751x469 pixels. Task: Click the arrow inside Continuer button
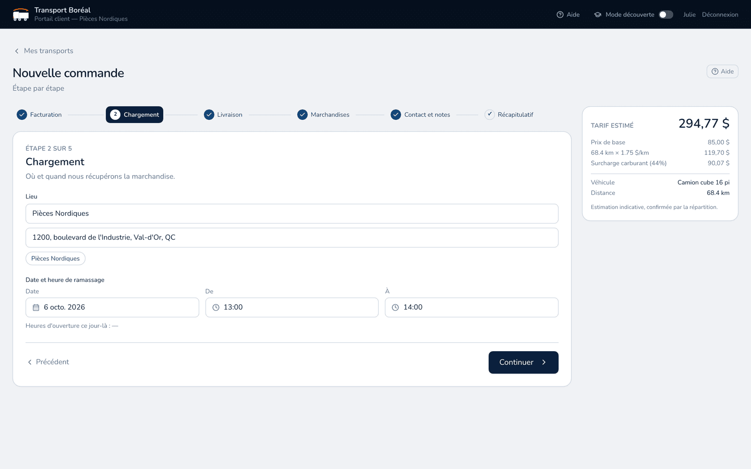tap(544, 362)
